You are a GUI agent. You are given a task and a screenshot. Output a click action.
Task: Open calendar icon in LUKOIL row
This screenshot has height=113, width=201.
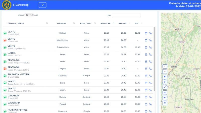coord(146,54)
